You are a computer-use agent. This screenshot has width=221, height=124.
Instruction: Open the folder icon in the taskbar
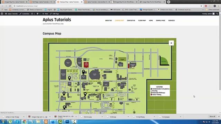(39, 122)
